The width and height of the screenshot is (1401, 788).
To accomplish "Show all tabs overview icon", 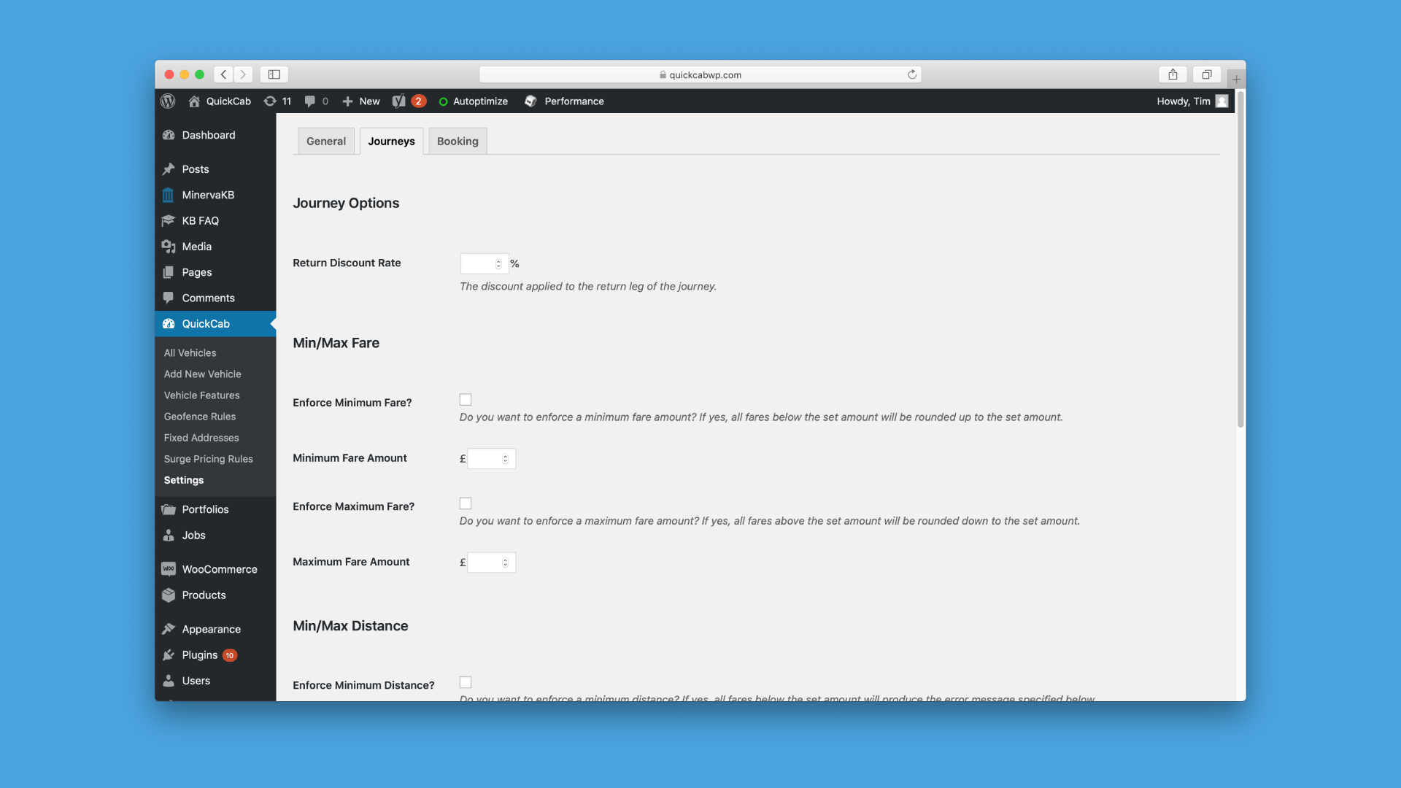I will (x=1207, y=74).
